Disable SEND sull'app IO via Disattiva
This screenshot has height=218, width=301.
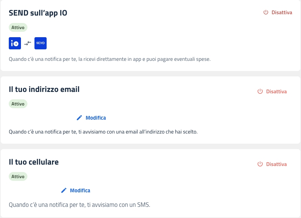point(282,12)
